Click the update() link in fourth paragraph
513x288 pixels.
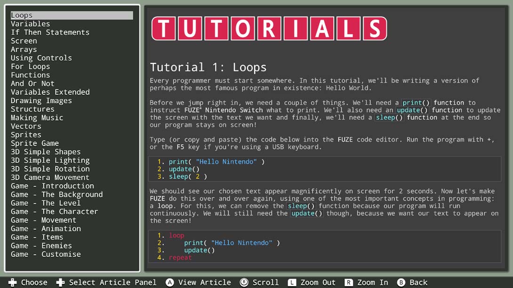(307, 213)
